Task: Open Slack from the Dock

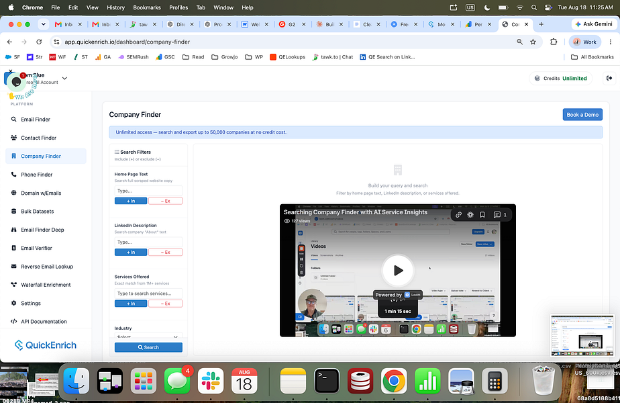Action: [211, 381]
